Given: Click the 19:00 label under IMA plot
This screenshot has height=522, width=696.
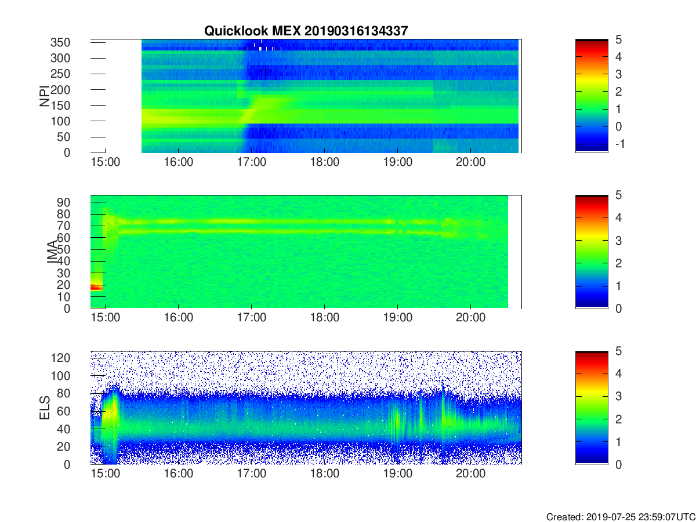Looking at the screenshot, I should pyautogui.click(x=397, y=318).
